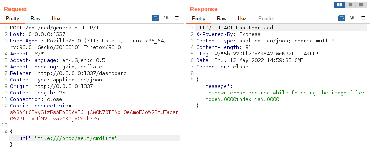Click the Referer header line

(68, 73)
